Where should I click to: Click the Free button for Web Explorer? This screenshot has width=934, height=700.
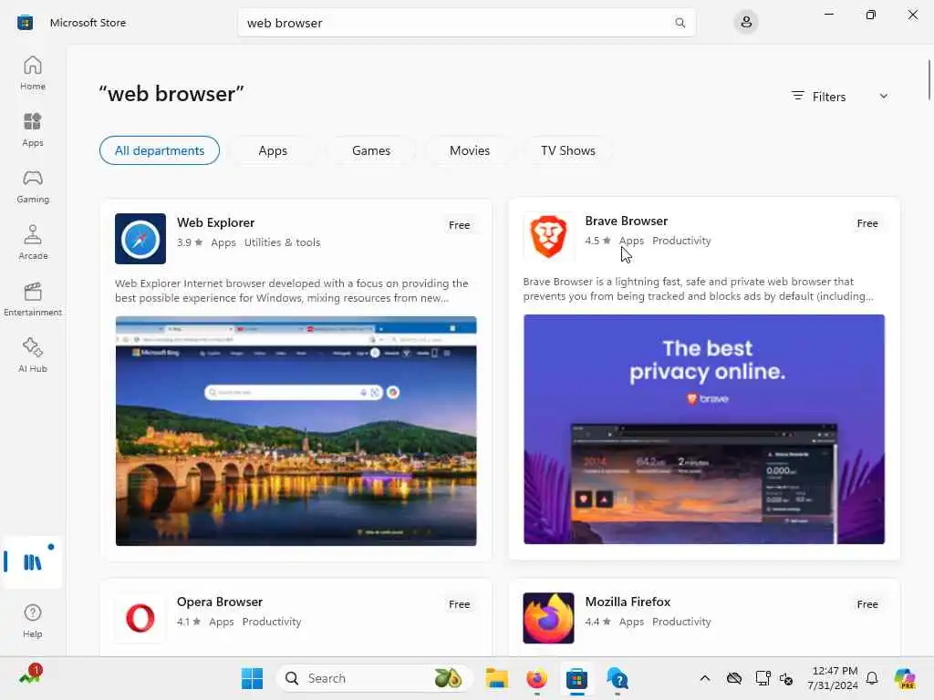(460, 225)
